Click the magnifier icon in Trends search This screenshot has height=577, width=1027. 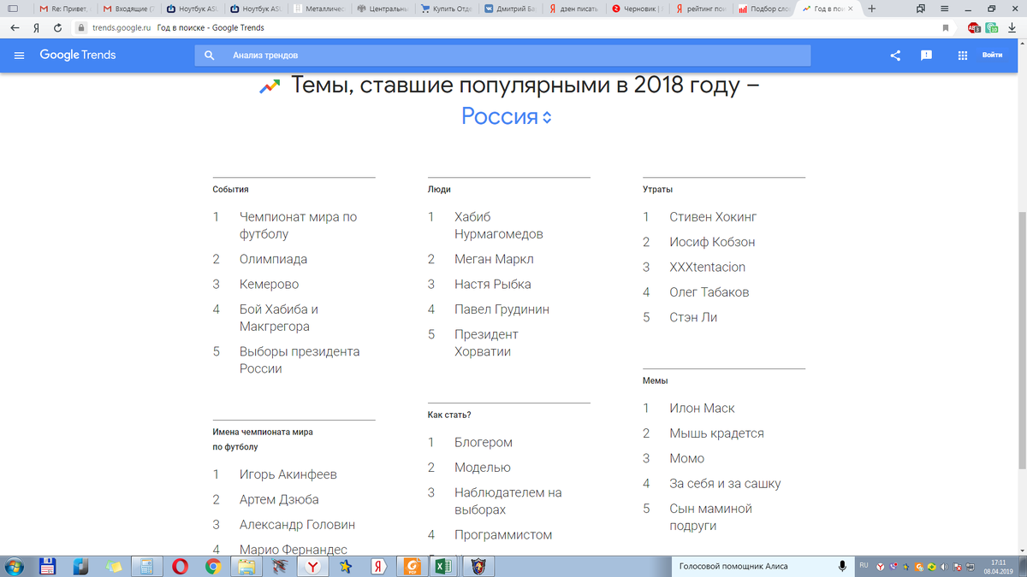click(x=210, y=56)
